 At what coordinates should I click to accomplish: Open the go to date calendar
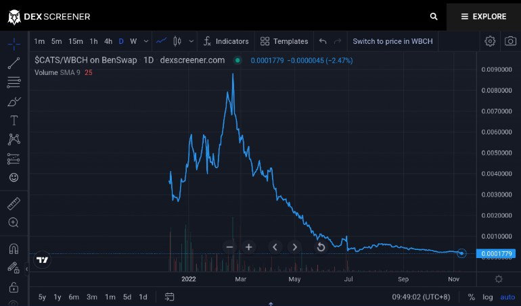tap(169, 297)
